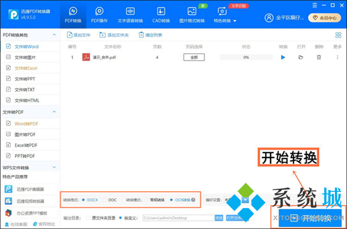Select file name 演示_合并.pdf

(104, 57)
